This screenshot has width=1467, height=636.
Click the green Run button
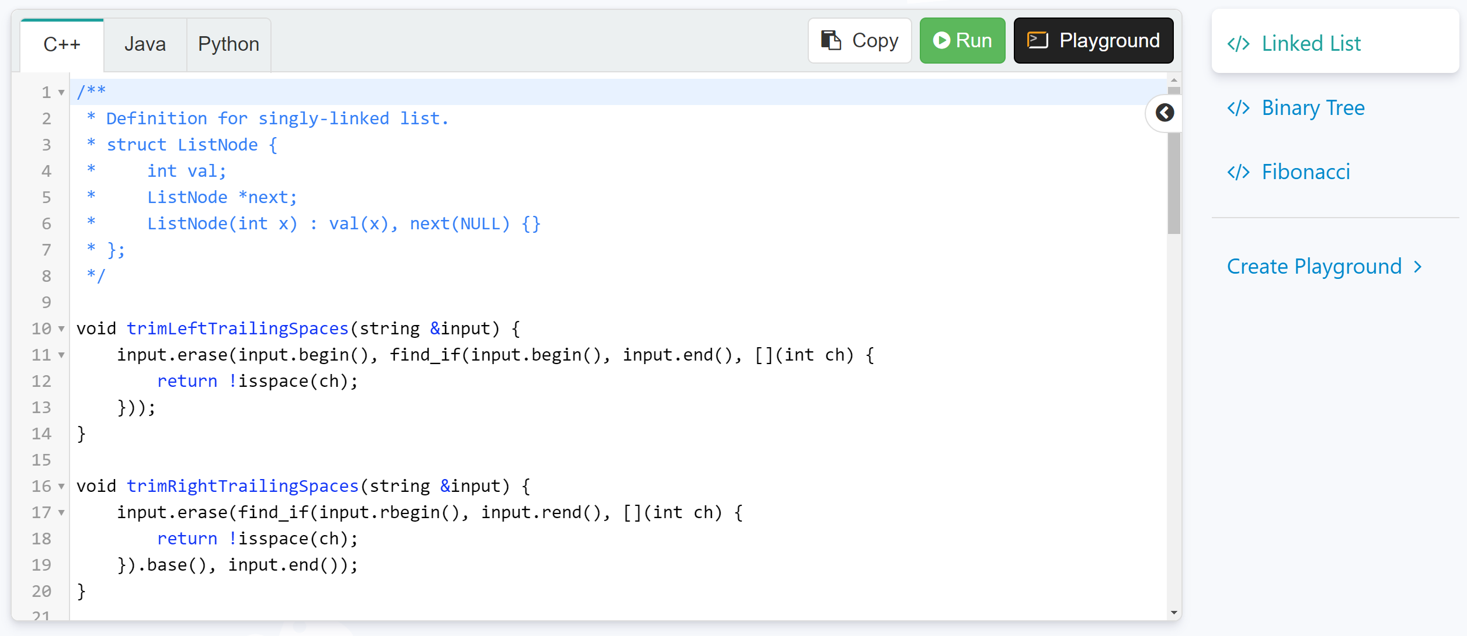pos(962,40)
